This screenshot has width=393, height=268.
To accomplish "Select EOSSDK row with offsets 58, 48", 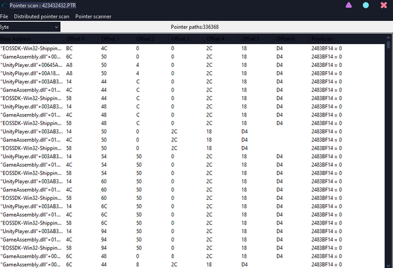I will [x=192, y=123].
